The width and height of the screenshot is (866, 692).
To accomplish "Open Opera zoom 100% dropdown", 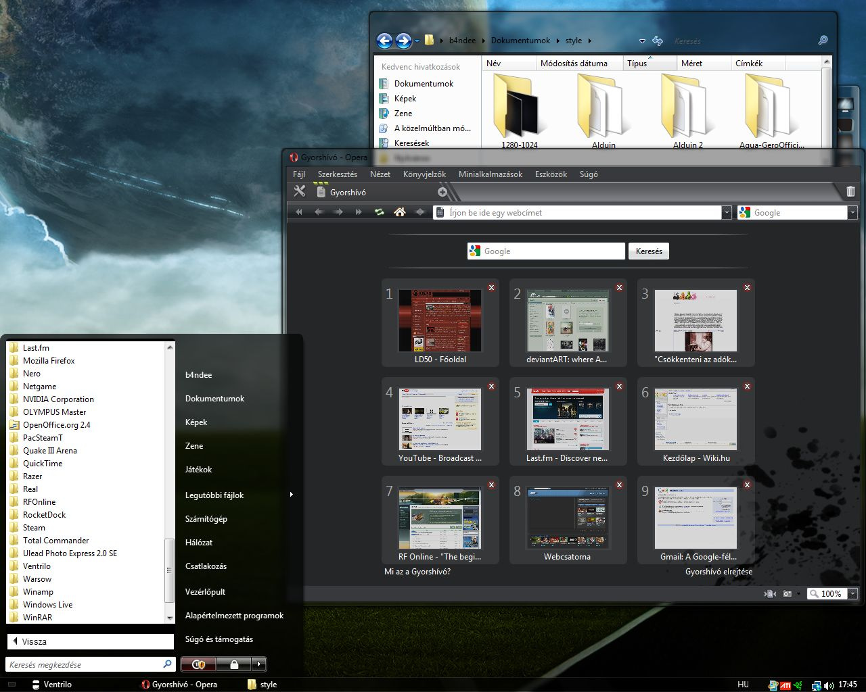I will point(852,594).
